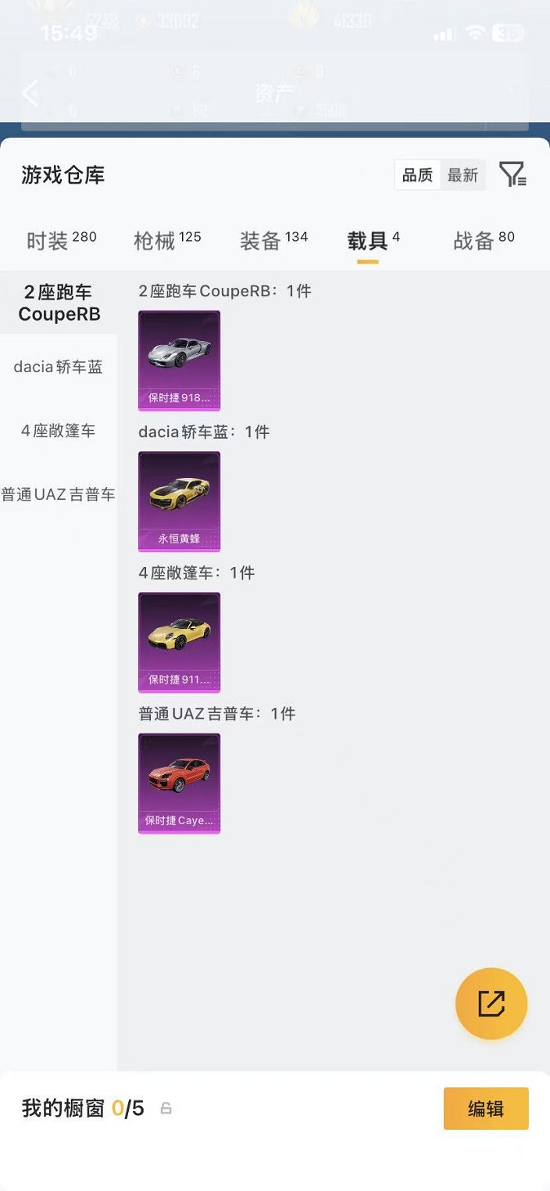Tap the lock icon beside 我的橱窗
550x1191 pixels.
[x=166, y=1108]
